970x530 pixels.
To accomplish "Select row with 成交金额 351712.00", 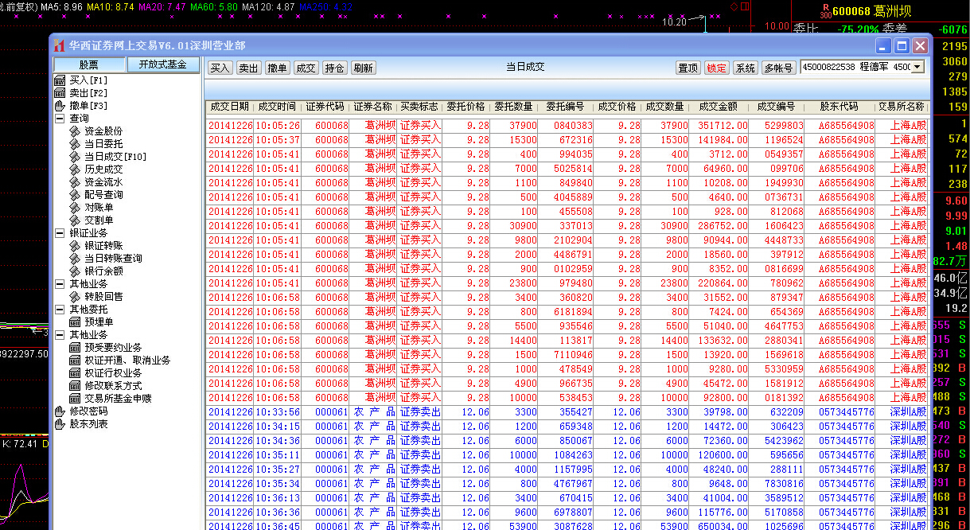I will pyautogui.click(x=567, y=125).
